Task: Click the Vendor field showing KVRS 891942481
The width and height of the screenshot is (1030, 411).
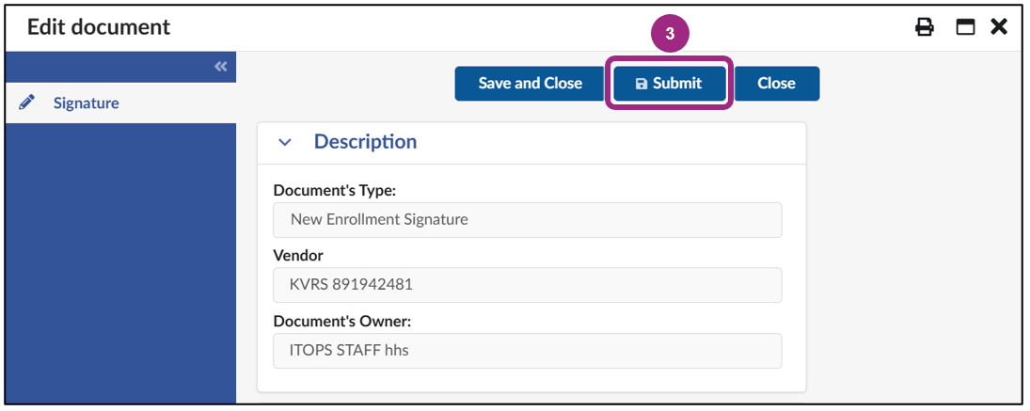Action: pos(527,285)
